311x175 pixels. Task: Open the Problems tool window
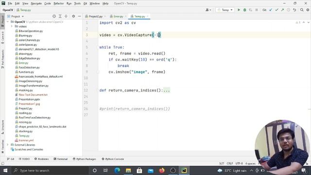tap(41, 159)
